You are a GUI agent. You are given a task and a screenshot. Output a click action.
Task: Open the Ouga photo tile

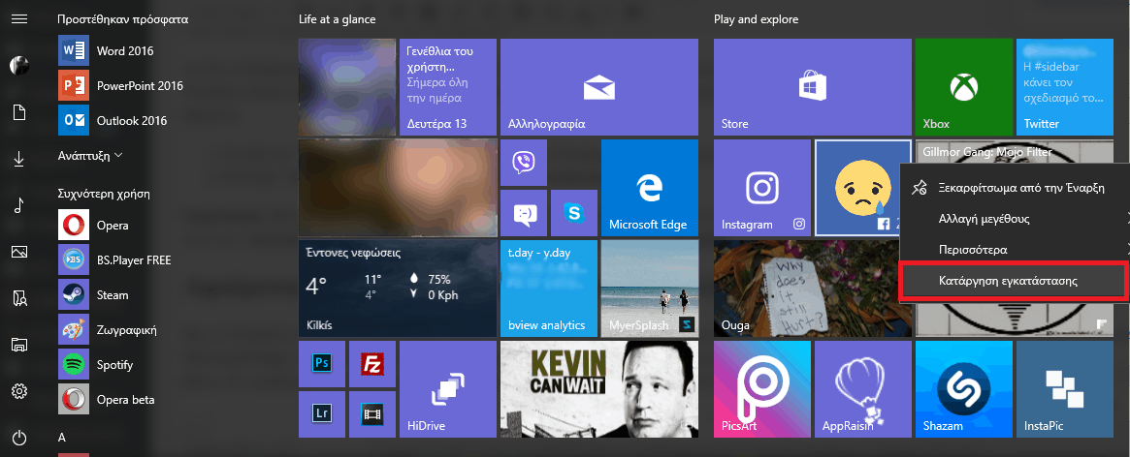click(807, 289)
